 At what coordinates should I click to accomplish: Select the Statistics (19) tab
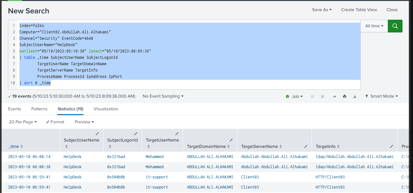pos(70,109)
